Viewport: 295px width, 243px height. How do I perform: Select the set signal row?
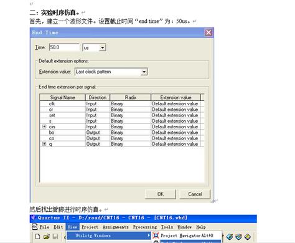coord(122,115)
